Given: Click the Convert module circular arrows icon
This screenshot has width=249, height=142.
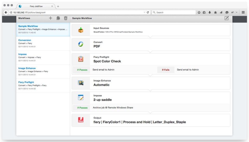Looking at the screenshot, I should tap(81, 44).
